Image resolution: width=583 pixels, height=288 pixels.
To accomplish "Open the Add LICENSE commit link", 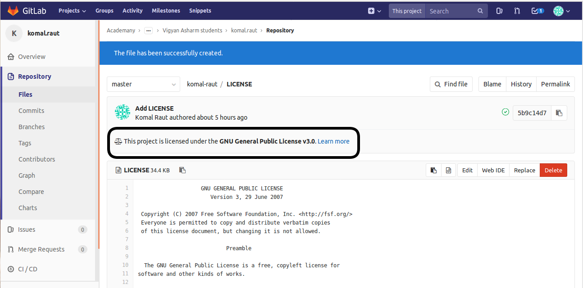I will (x=154, y=108).
